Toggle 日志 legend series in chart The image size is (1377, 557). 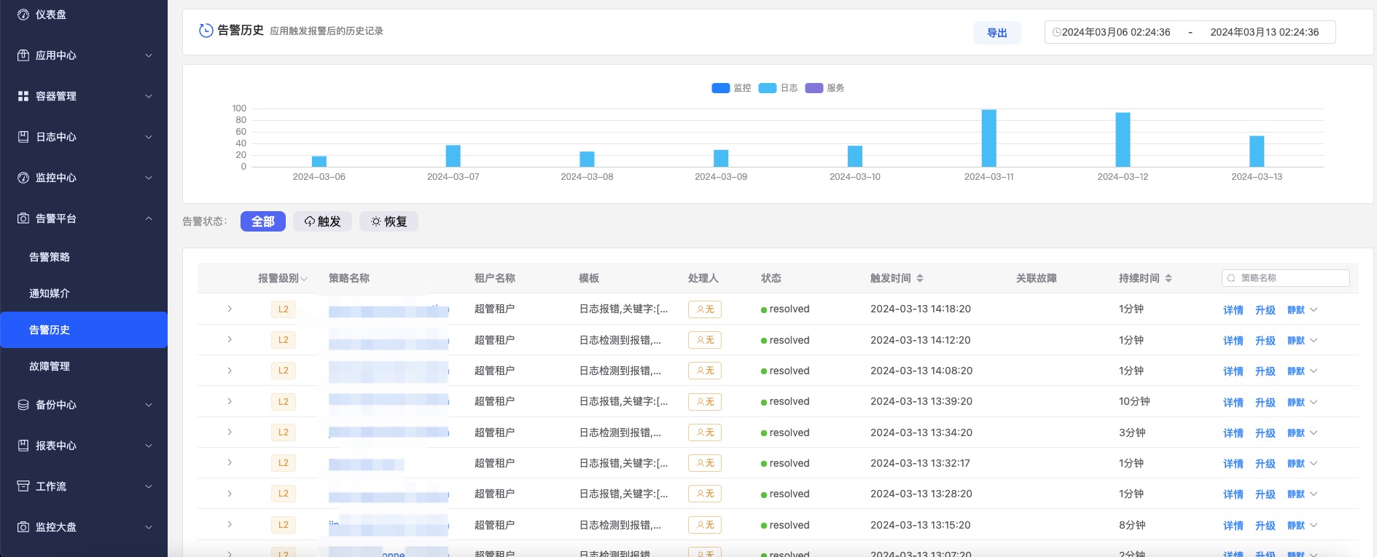click(x=779, y=88)
